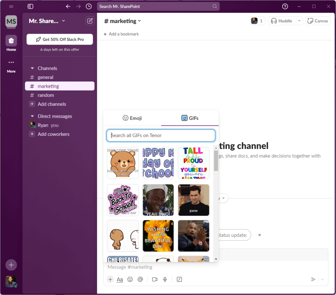Toggle the sidebar panel icon
The image size is (336, 295).
pyautogui.click(x=31, y=7)
